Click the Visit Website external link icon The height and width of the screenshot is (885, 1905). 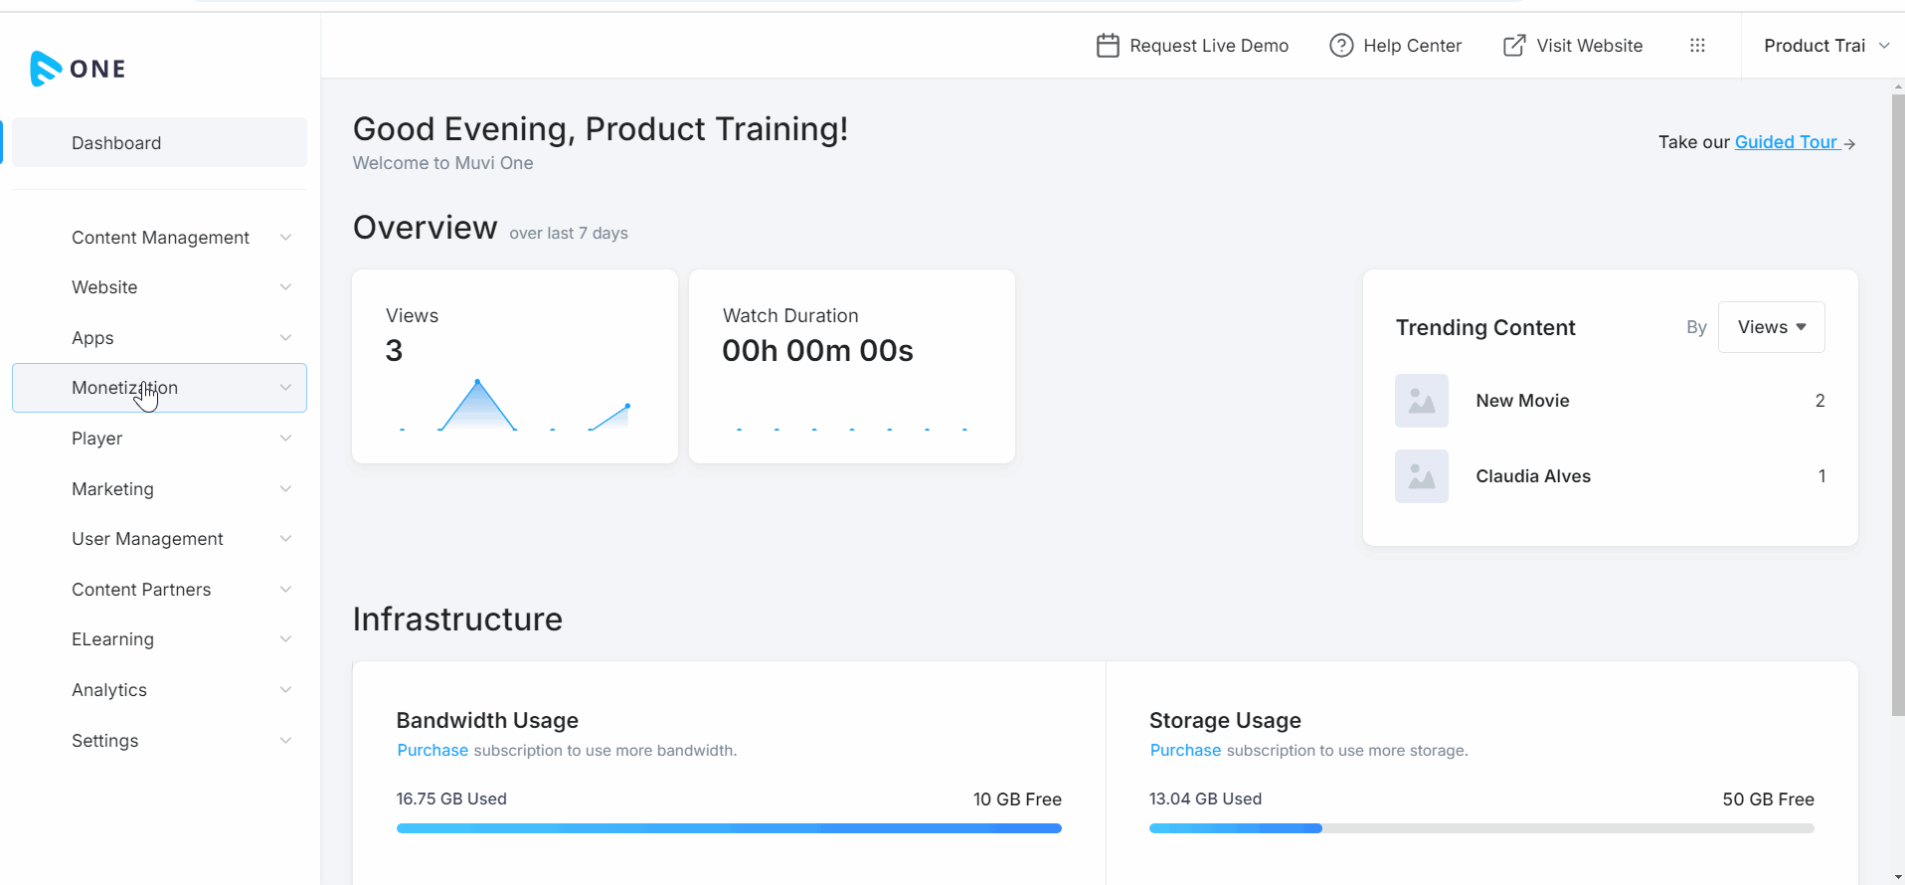(1513, 46)
